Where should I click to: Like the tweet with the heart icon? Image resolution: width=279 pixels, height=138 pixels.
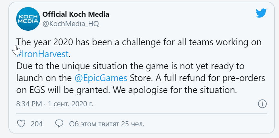coord(21,123)
